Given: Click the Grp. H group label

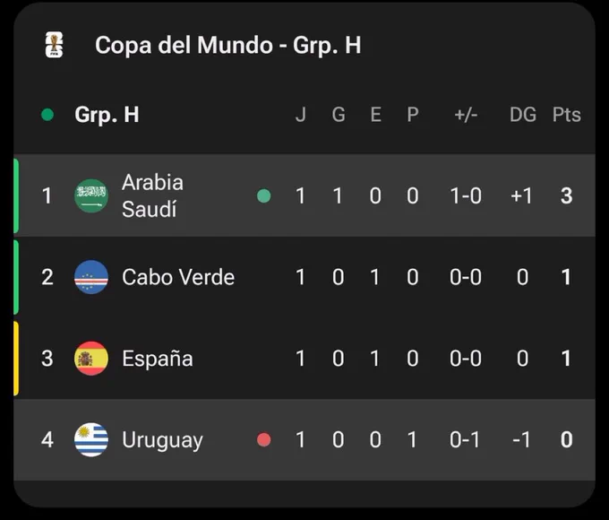Looking at the screenshot, I should tap(107, 115).
